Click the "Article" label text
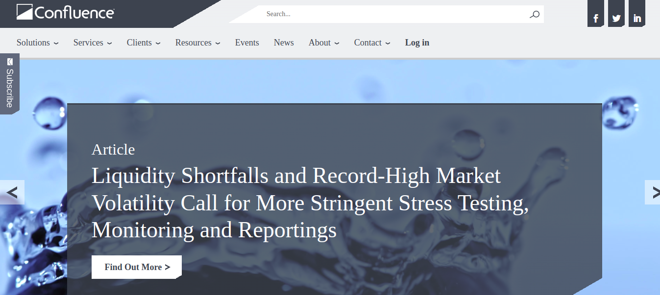660x295 pixels. [x=113, y=149]
